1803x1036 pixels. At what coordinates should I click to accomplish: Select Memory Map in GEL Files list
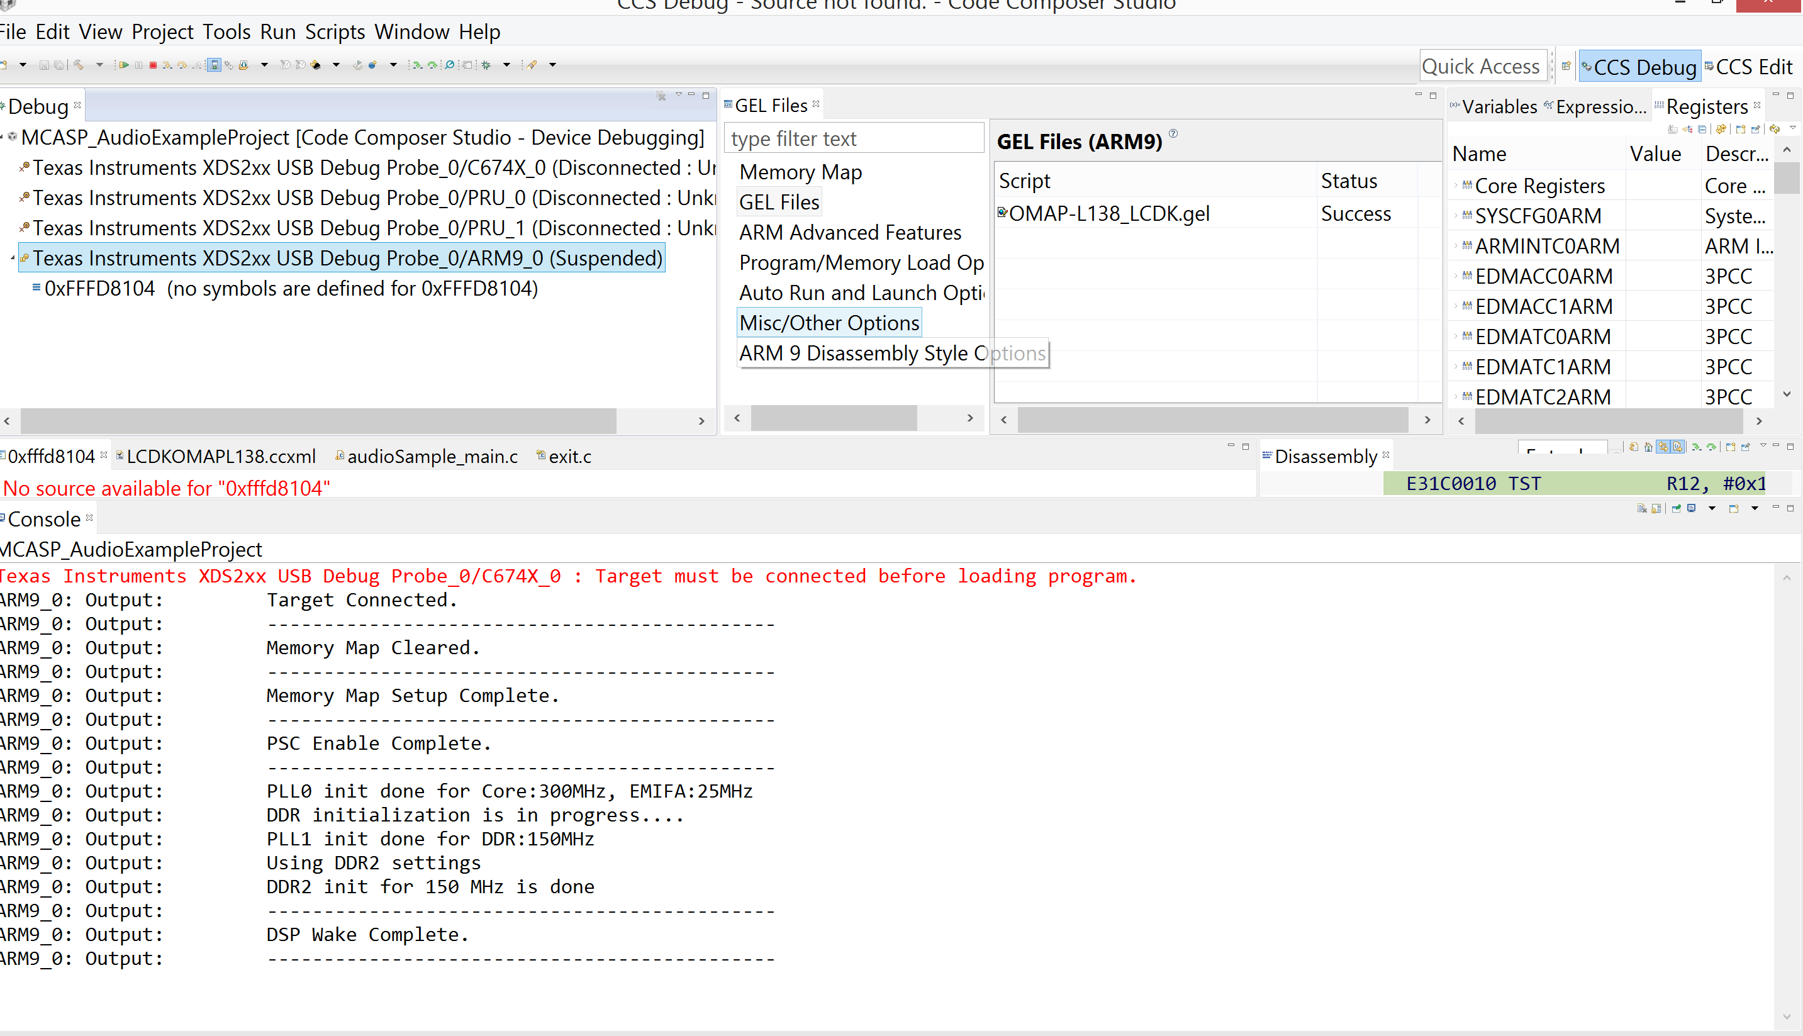pyautogui.click(x=800, y=172)
